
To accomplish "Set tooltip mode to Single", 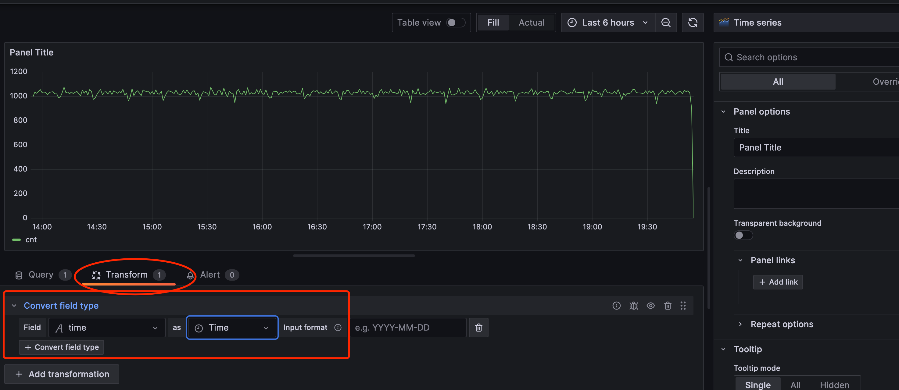I will point(758,385).
